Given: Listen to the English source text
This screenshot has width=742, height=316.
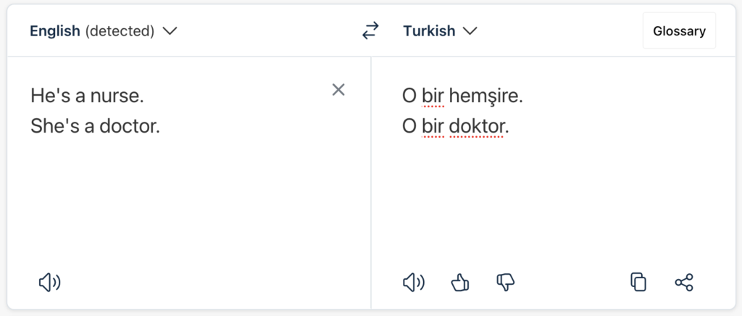Looking at the screenshot, I should click(x=49, y=282).
